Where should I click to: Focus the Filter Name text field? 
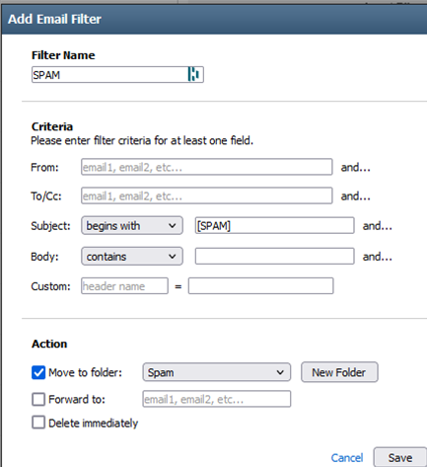[117, 75]
